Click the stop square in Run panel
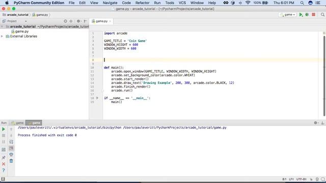Image resolution: width=326 pixels, height=183 pixels. click(4, 136)
